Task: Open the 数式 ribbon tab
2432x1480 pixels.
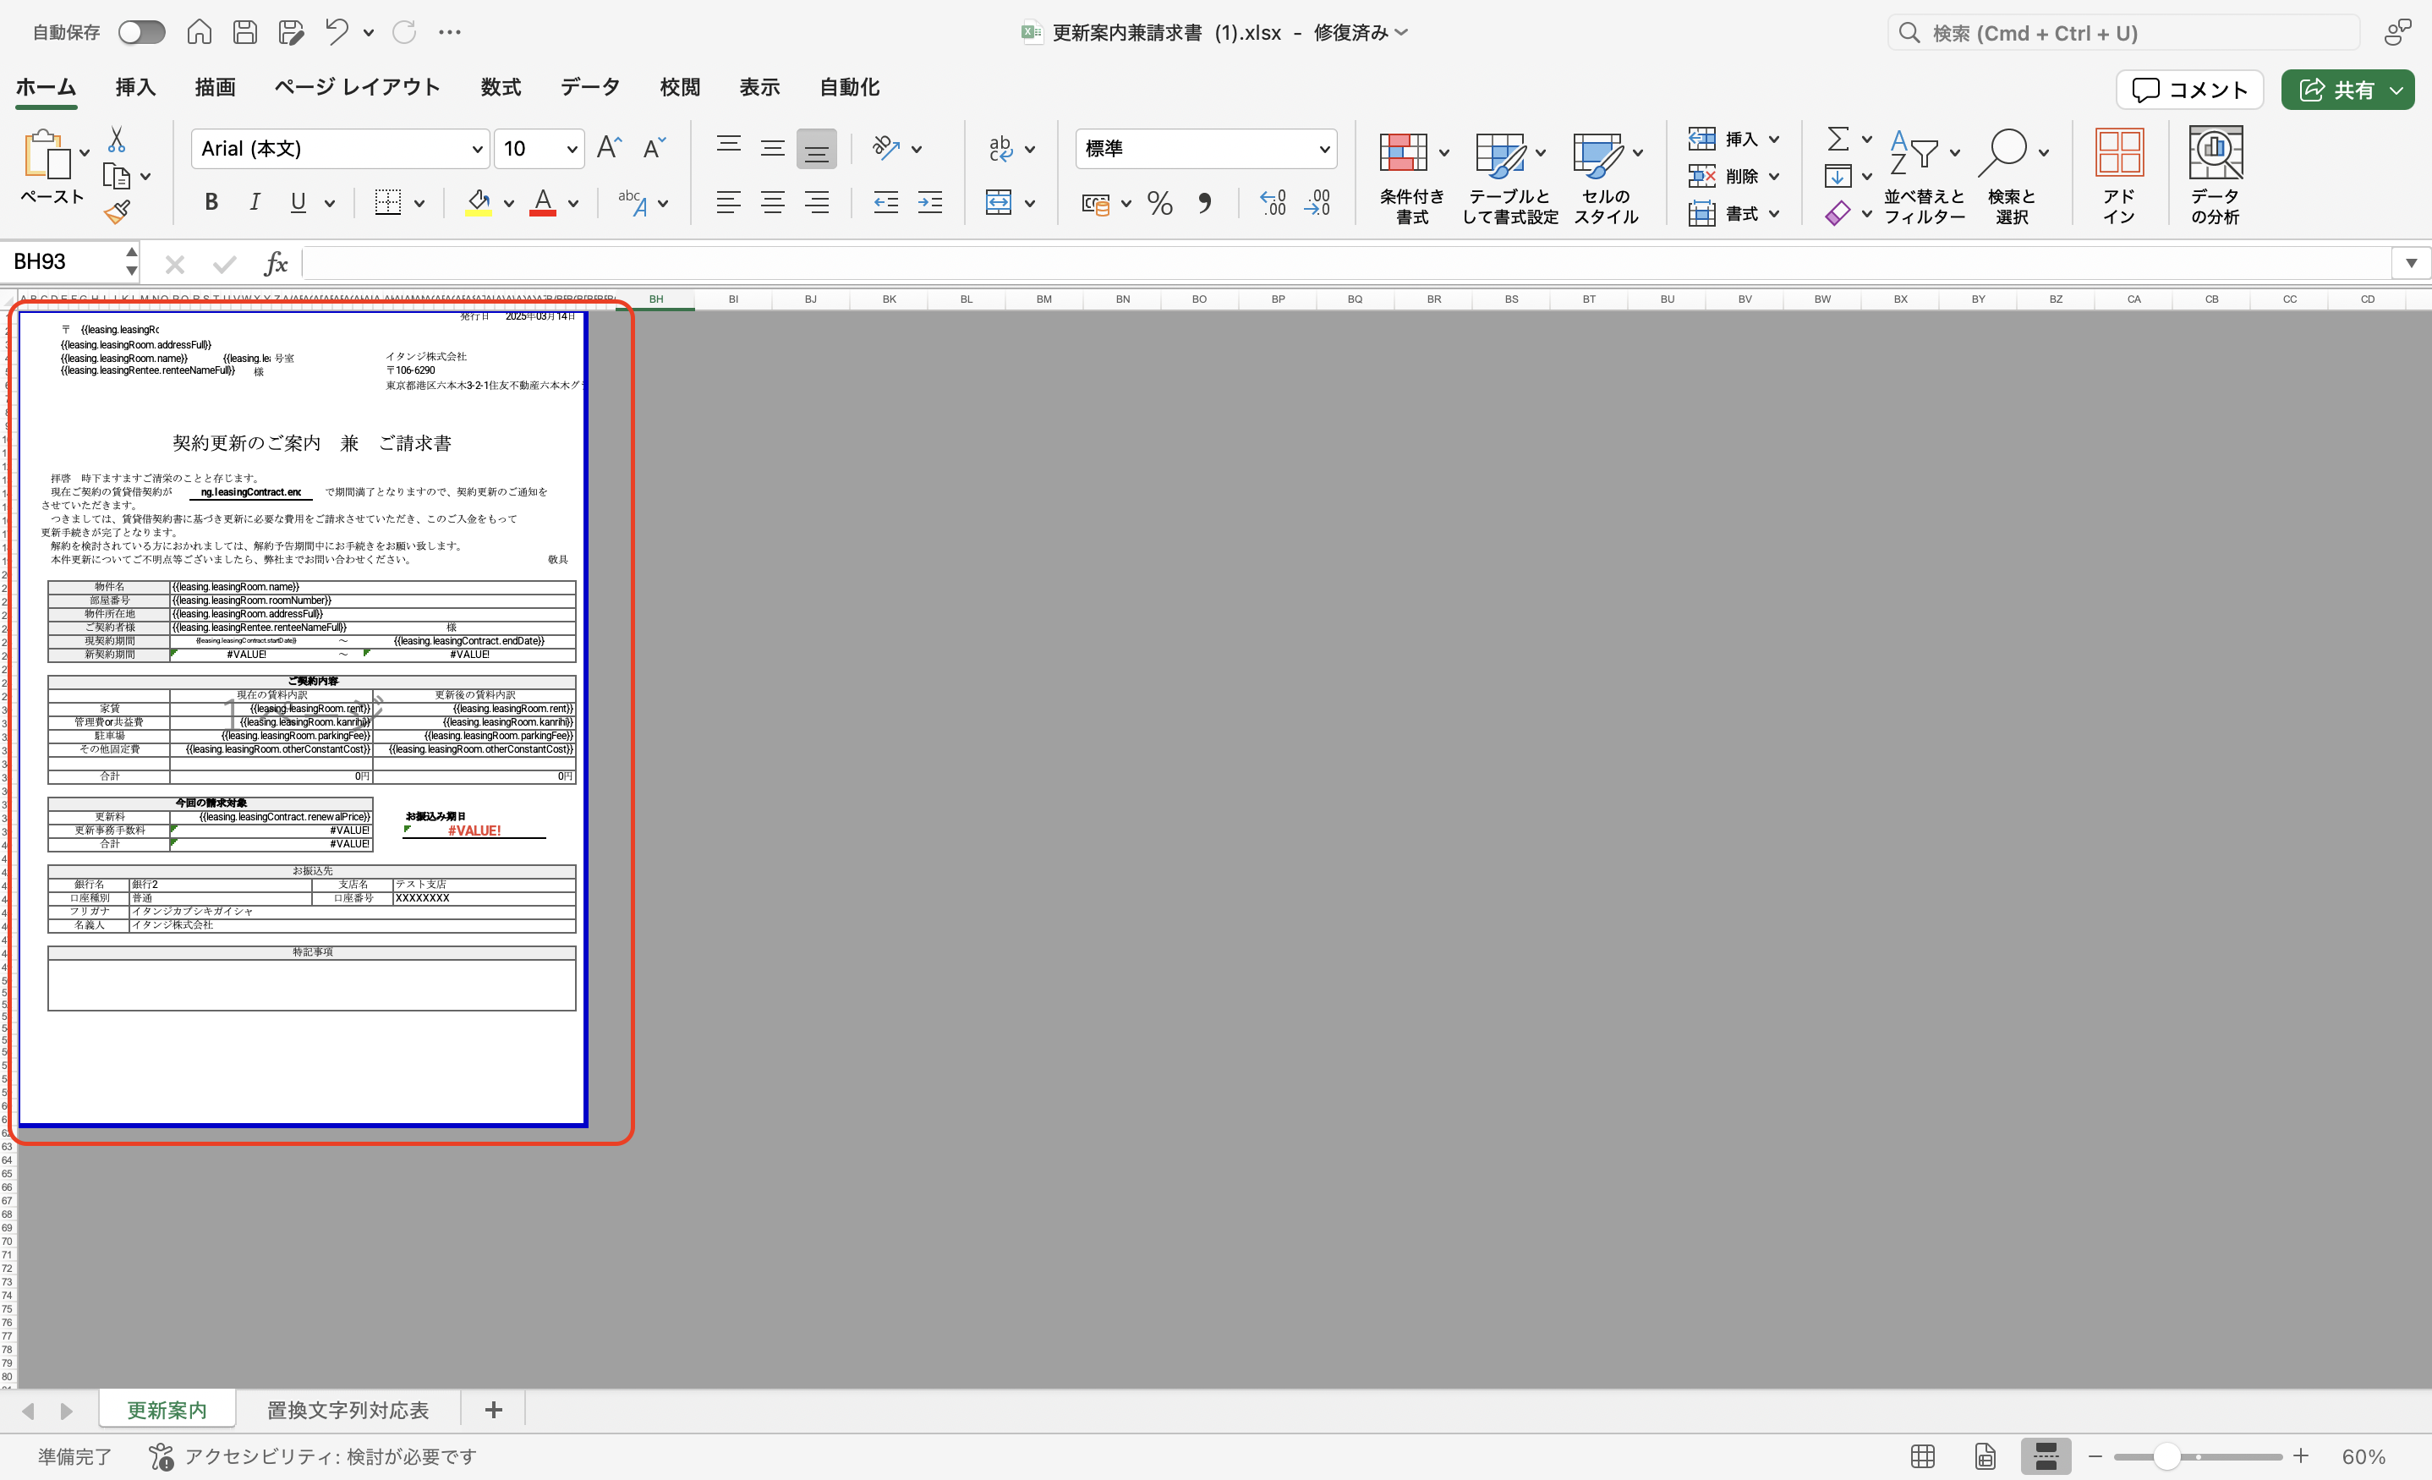Action: tap(501, 87)
